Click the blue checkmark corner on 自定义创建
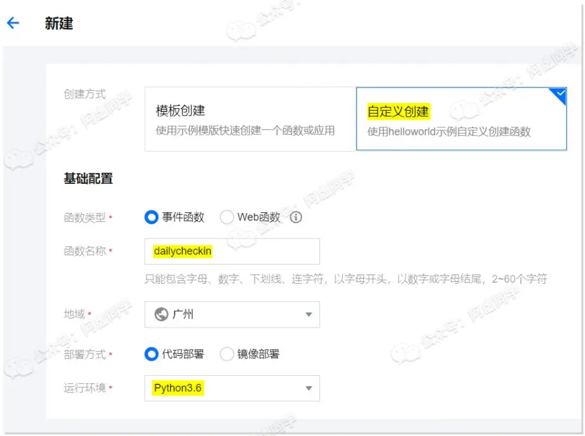585x436 pixels. (x=559, y=95)
